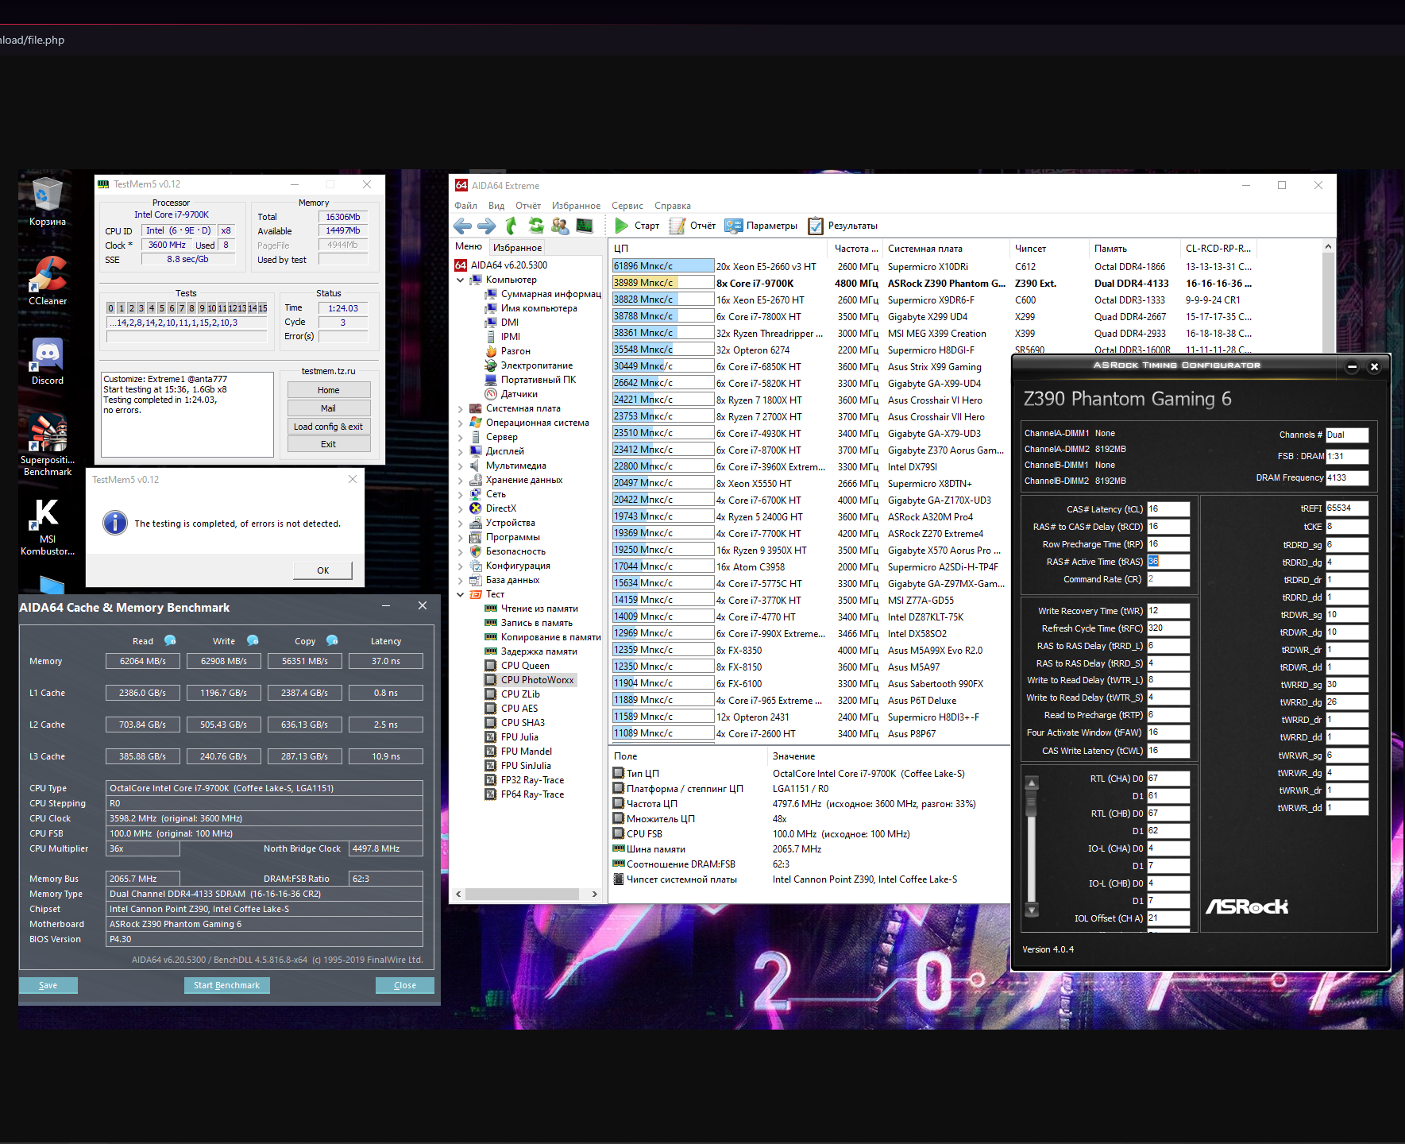Click the Write info bubble icon
Viewport: 1405px width, 1144px height.
coord(253,640)
